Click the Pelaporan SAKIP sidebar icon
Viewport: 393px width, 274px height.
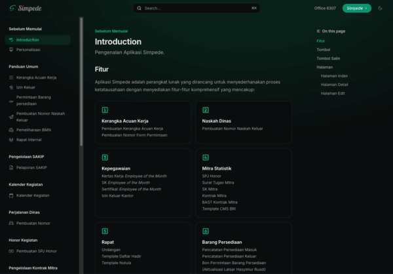11,167
